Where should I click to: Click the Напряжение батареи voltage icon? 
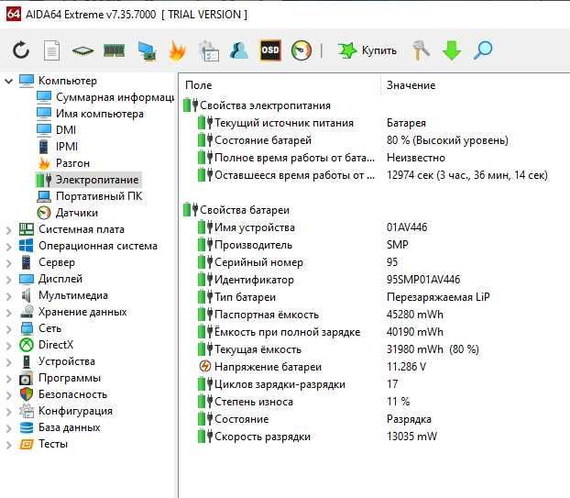pyautogui.click(x=205, y=366)
